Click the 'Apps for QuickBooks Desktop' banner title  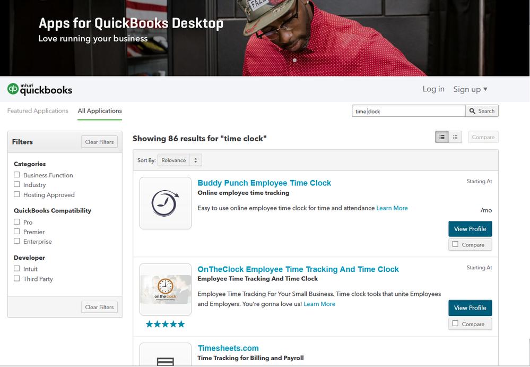coord(131,23)
